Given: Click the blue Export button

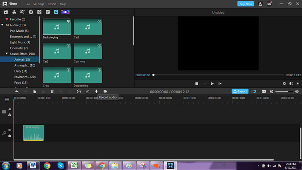Looking at the screenshot, I should (x=240, y=91).
